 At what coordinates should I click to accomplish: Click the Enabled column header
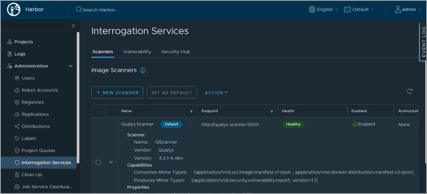pos(359,111)
